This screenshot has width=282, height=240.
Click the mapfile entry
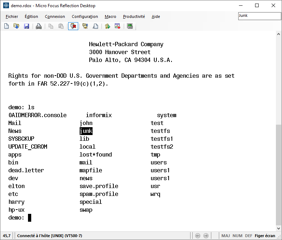pyautogui.click(x=91, y=171)
